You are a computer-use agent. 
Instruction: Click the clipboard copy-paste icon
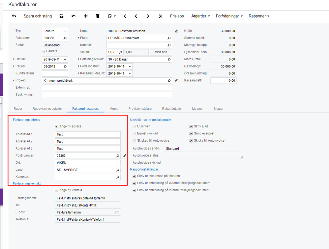point(110,16)
